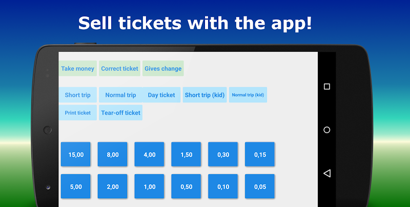Tap the 1,50 coin button
This screenshot has width=410, height=207.
point(186,154)
